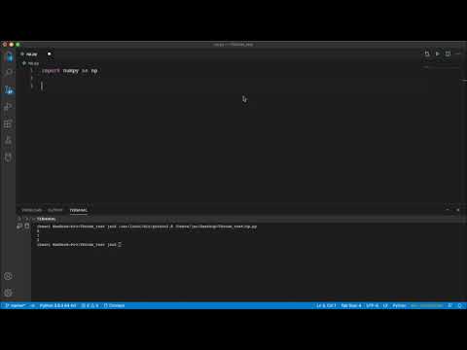Click the Connect item in status bar
The height and width of the screenshot is (350, 467).
114,305
